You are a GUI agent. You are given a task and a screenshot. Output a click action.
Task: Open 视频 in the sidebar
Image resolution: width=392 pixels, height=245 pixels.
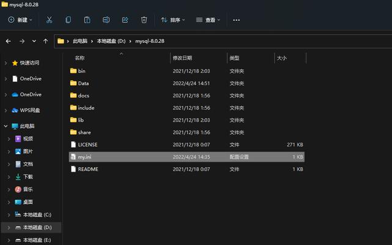point(28,138)
